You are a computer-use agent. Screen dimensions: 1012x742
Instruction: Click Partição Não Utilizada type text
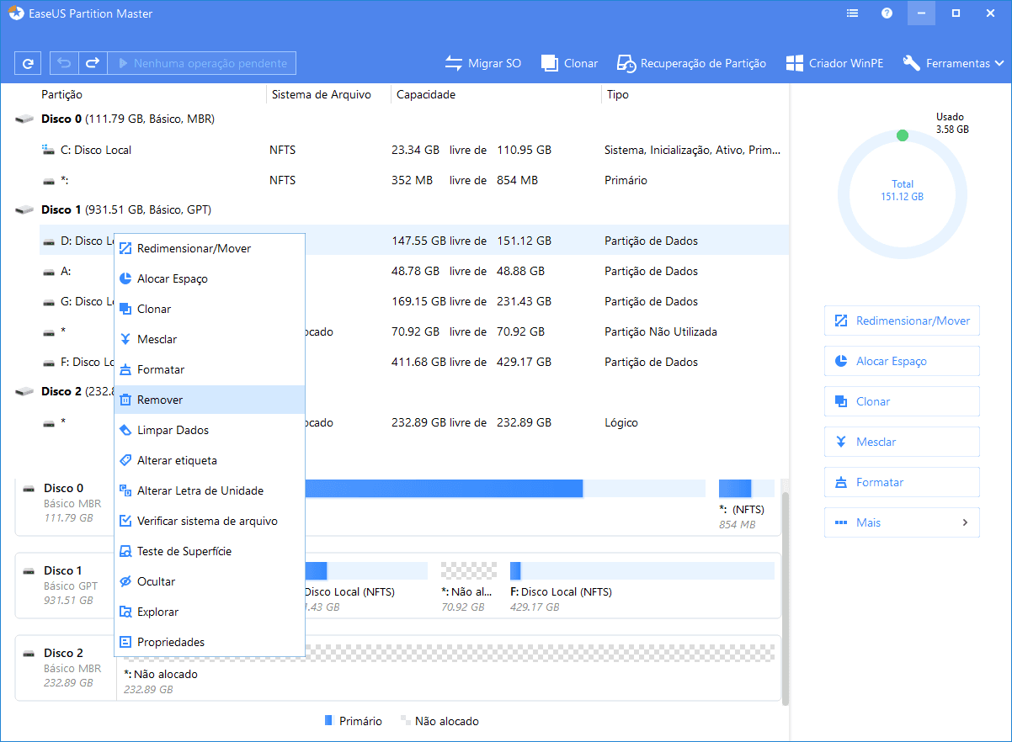tap(661, 331)
